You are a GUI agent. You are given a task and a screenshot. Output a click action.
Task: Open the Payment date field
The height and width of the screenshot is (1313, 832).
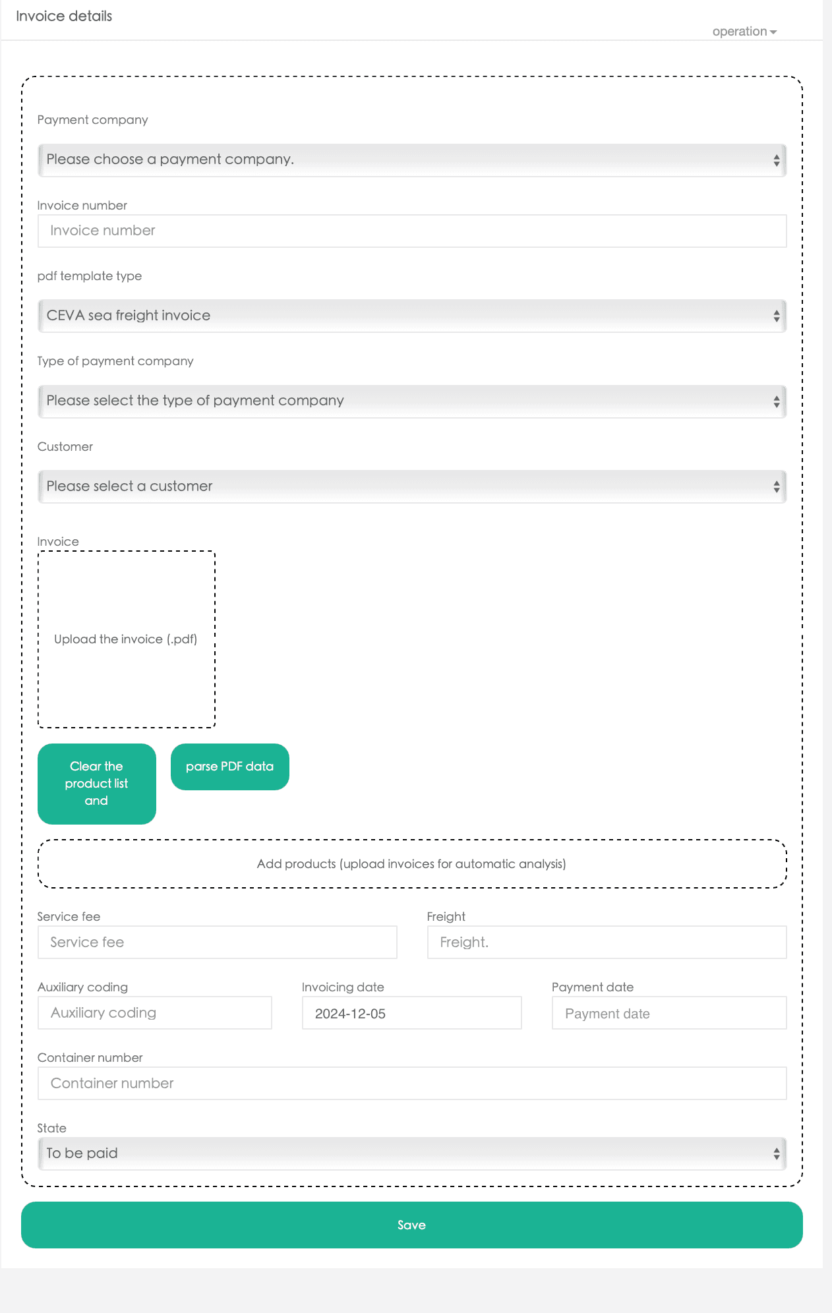669,1013
